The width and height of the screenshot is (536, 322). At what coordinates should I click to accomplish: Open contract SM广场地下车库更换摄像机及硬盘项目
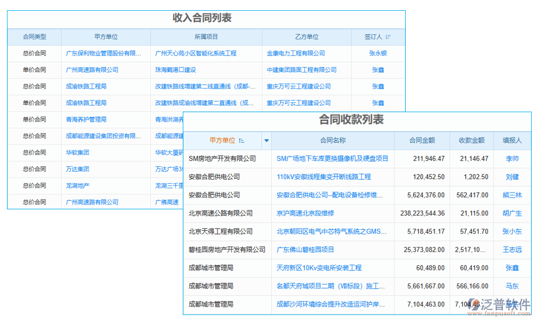332,158
